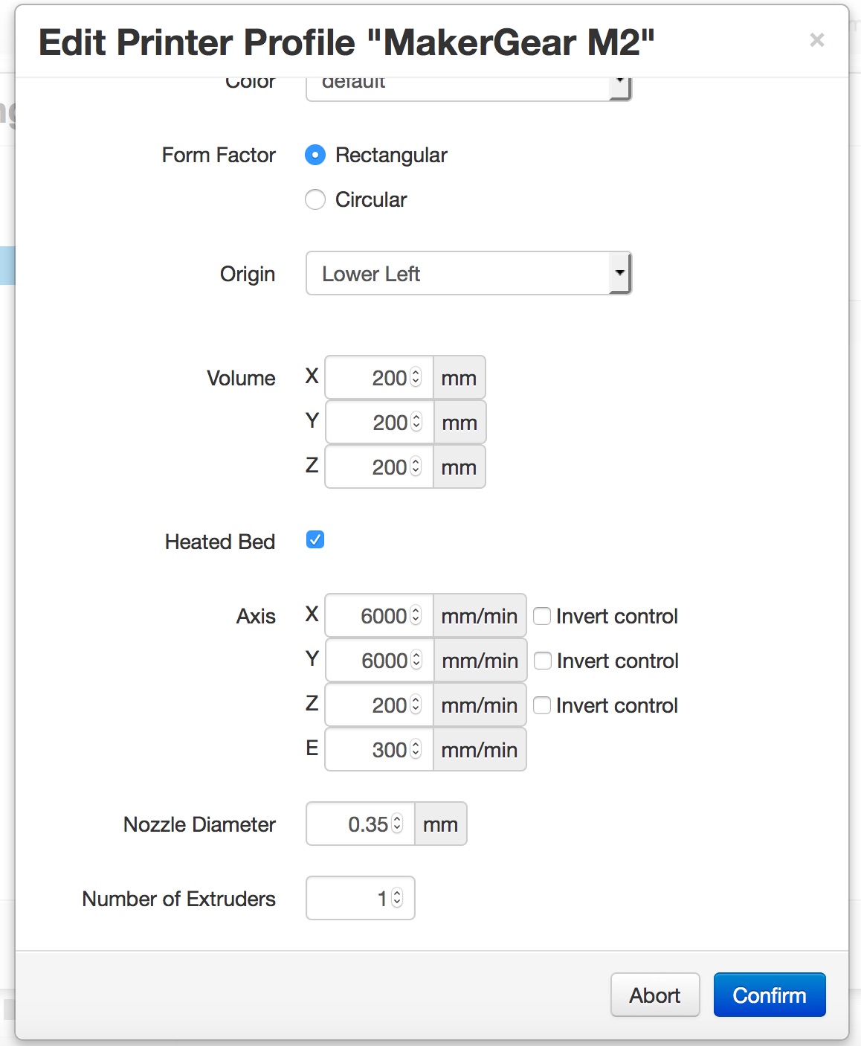The width and height of the screenshot is (861, 1046).
Task: Toggle the Heated Bed checkbox
Action: point(315,540)
